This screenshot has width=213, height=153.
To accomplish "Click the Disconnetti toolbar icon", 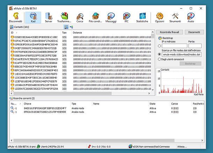I will pyautogui.click(x=16, y=17).
